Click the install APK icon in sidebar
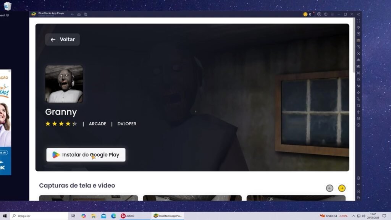The height and width of the screenshot is (220, 391). coord(358,60)
